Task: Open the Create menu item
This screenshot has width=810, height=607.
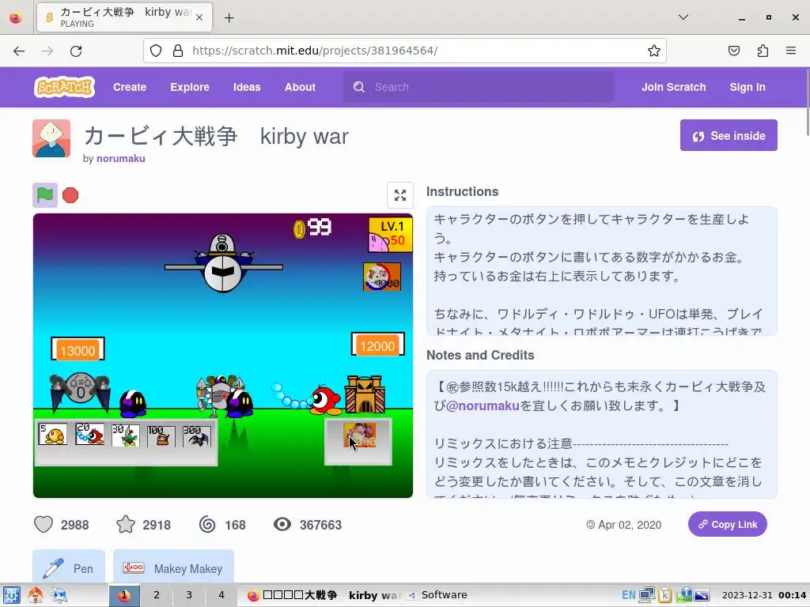Action: (130, 87)
